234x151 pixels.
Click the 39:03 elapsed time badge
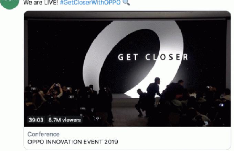[x=36, y=120]
